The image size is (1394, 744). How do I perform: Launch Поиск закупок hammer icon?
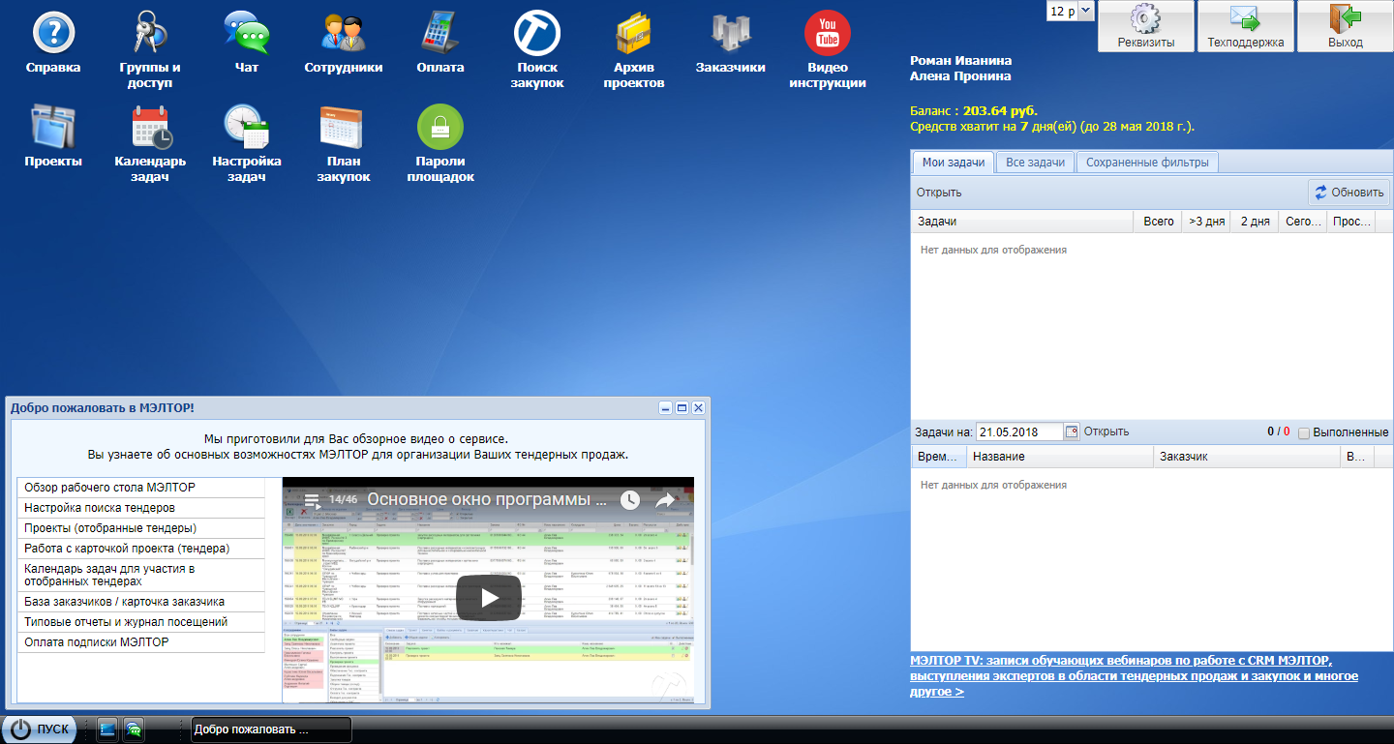(x=537, y=33)
